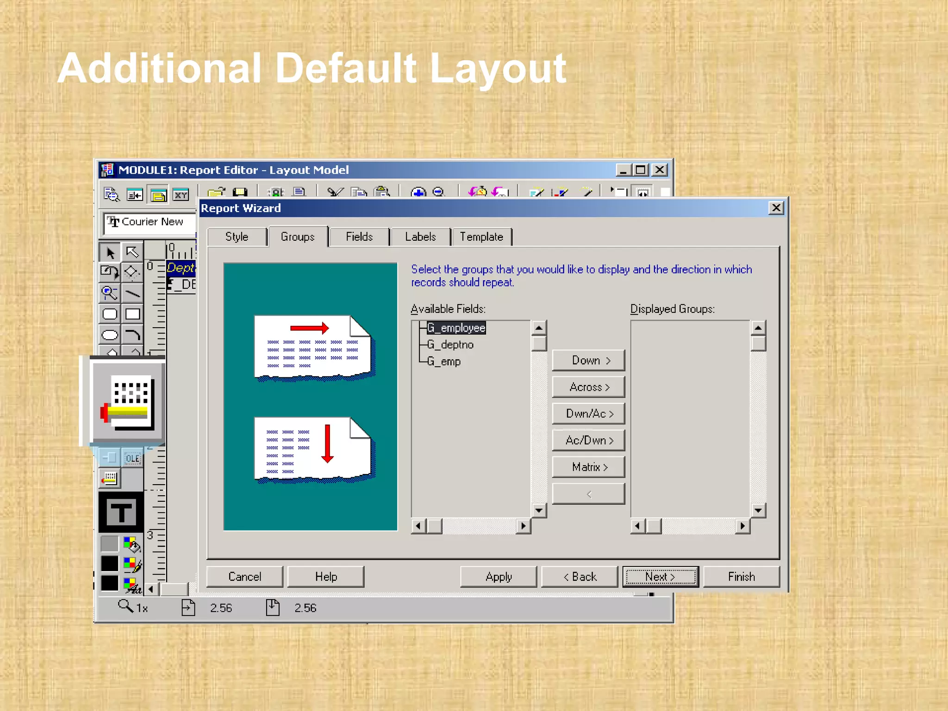This screenshot has width=948, height=711.
Task: Click the Zoom Out minus icon
Action: coord(439,192)
